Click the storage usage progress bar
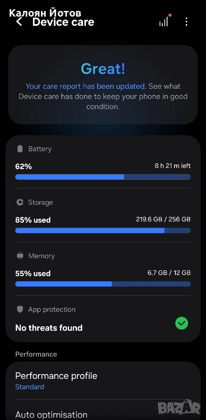Viewport: 206px width, 420px height. coord(103,231)
